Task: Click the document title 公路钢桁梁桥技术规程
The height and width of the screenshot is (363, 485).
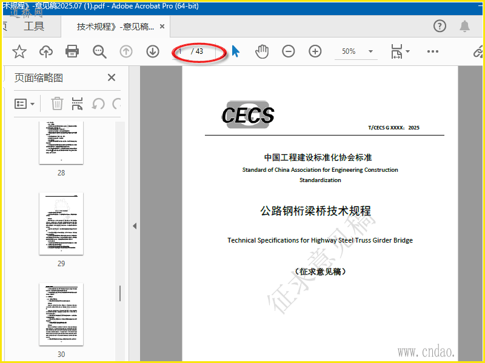Action: (x=315, y=211)
